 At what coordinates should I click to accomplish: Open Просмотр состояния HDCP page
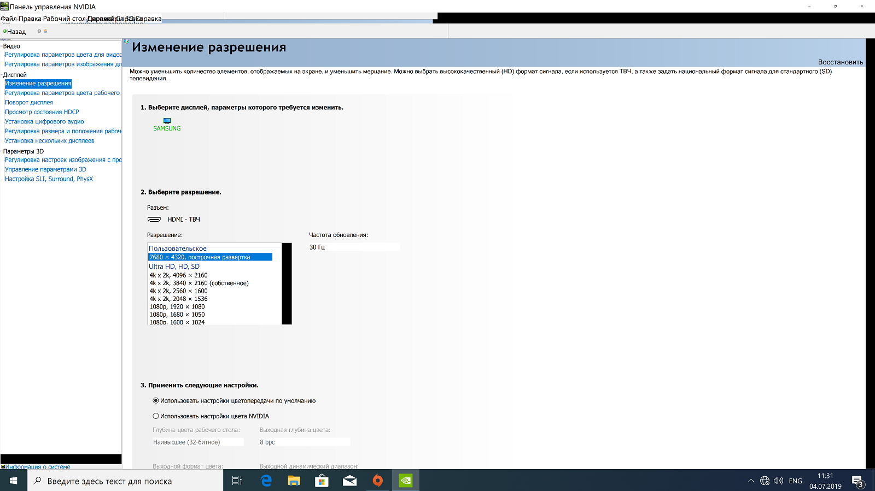coord(42,112)
